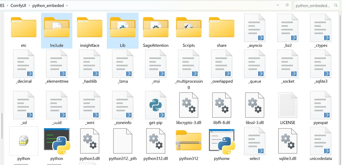The image size is (342, 165).
Task: Select the _zoneinfo file
Action: tap(123, 108)
